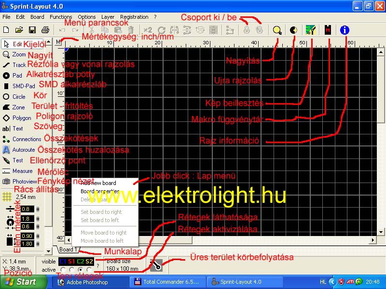
Task: Click the Rotate circular arrow icon
Action: (162, 30)
